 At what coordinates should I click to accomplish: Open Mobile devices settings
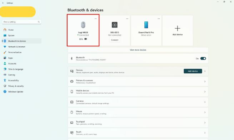[x=138, y=92]
